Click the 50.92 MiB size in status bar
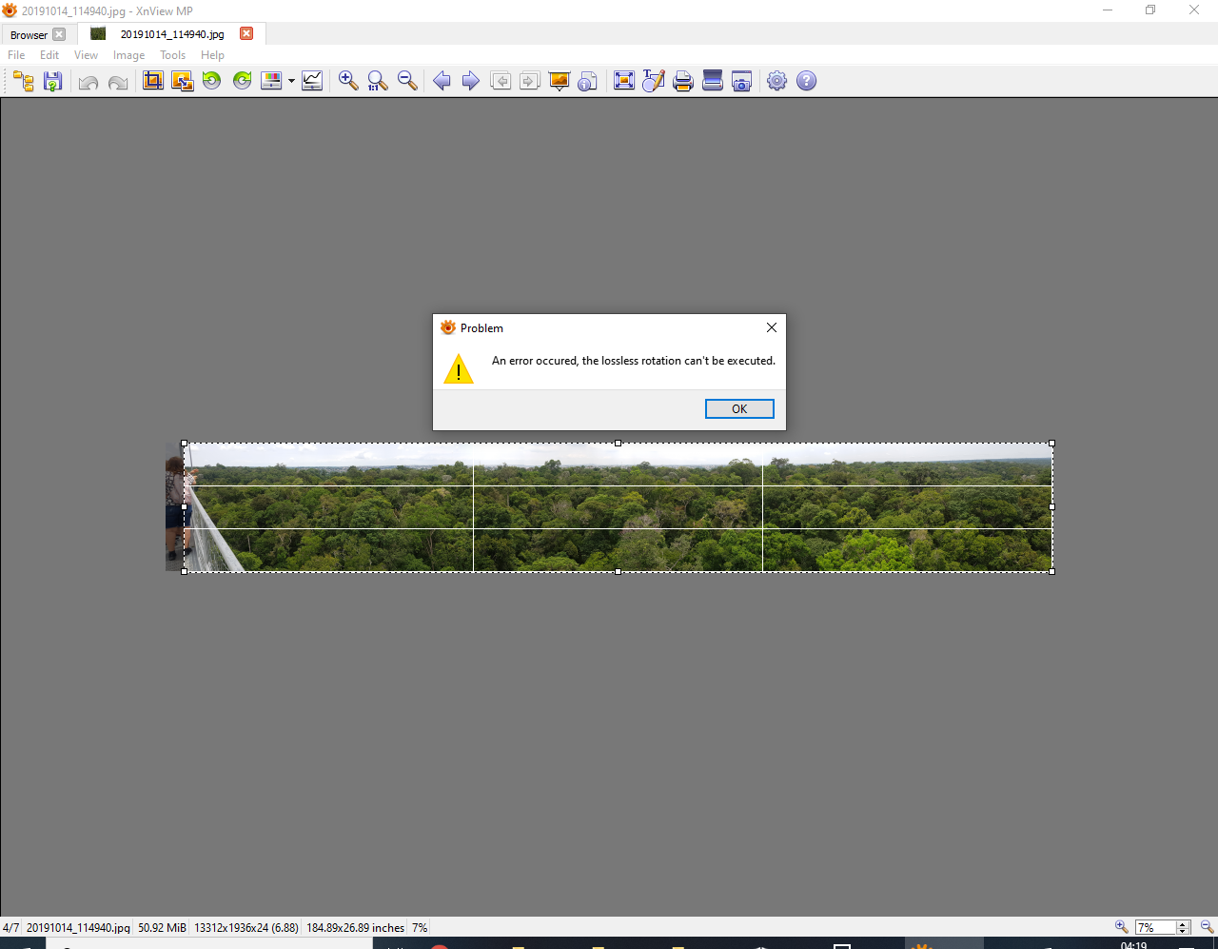 click(162, 927)
